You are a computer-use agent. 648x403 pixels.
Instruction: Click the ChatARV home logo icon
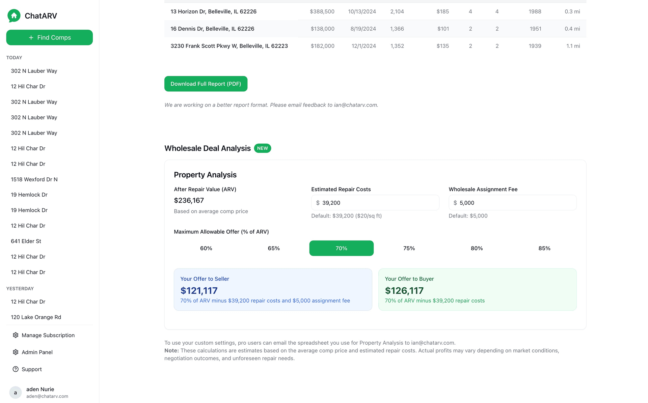pyautogui.click(x=14, y=16)
